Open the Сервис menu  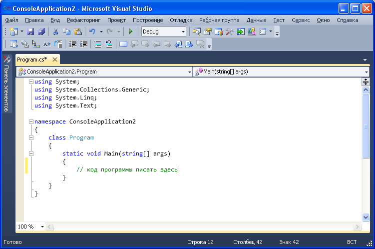click(301, 20)
